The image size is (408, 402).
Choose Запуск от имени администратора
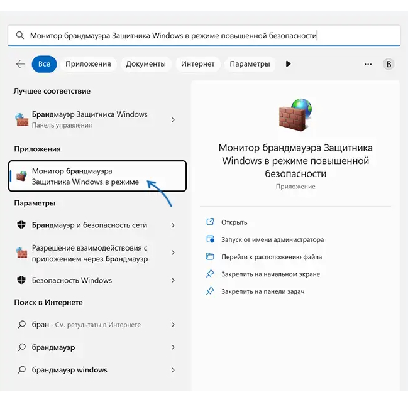[272, 240]
